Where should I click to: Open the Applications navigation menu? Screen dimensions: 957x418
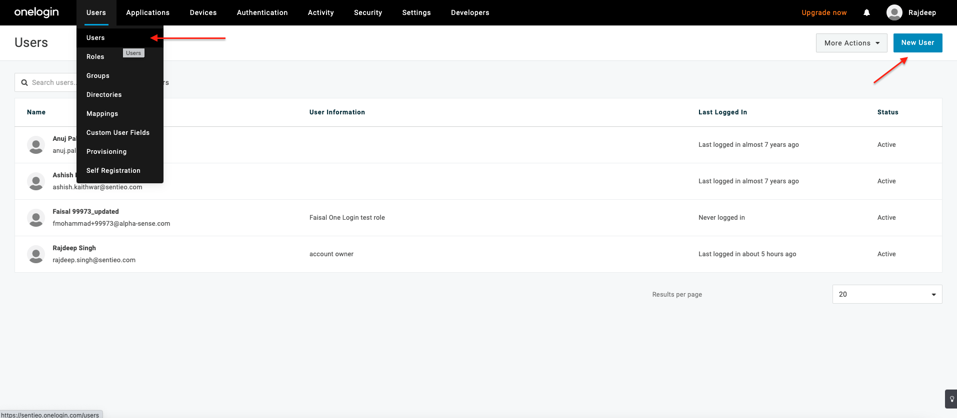coord(147,12)
